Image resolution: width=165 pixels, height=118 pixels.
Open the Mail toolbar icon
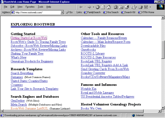(134, 7)
